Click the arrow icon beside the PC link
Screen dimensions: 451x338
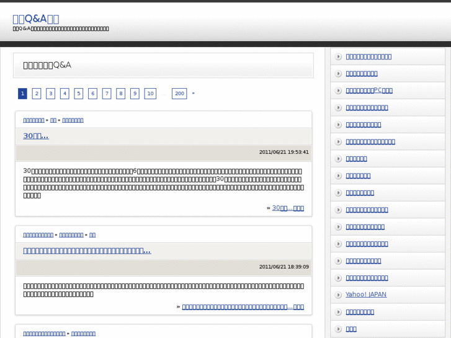[338, 91]
